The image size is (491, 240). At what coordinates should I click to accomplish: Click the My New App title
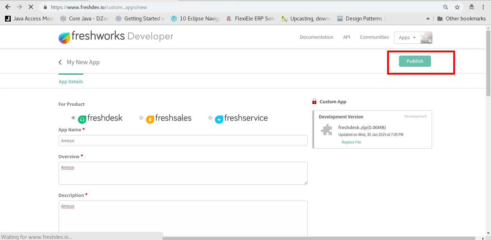tap(83, 62)
